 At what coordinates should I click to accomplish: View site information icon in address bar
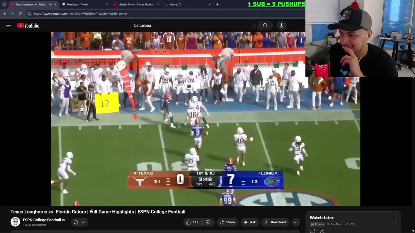[30, 14]
